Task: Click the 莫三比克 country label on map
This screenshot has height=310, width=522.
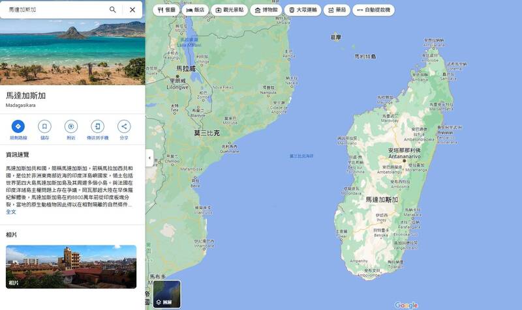Action: [207, 133]
